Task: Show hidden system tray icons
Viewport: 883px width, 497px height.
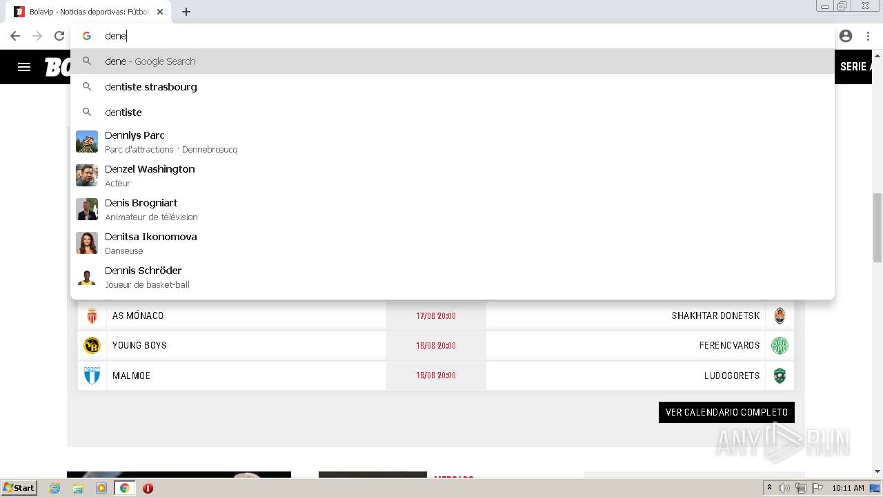Action: click(x=769, y=488)
